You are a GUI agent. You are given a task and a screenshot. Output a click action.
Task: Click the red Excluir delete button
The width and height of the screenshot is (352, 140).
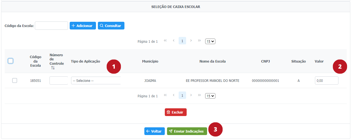click(176, 112)
